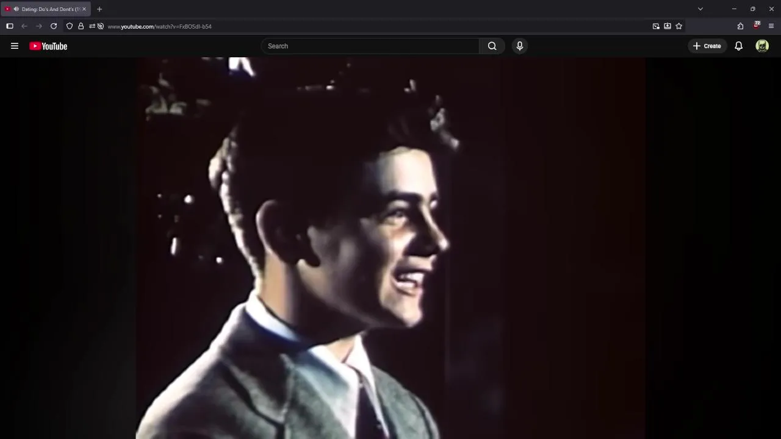Bookmark this page with the star
The height and width of the screenshot is (439, 781).
tap(678, 26)
